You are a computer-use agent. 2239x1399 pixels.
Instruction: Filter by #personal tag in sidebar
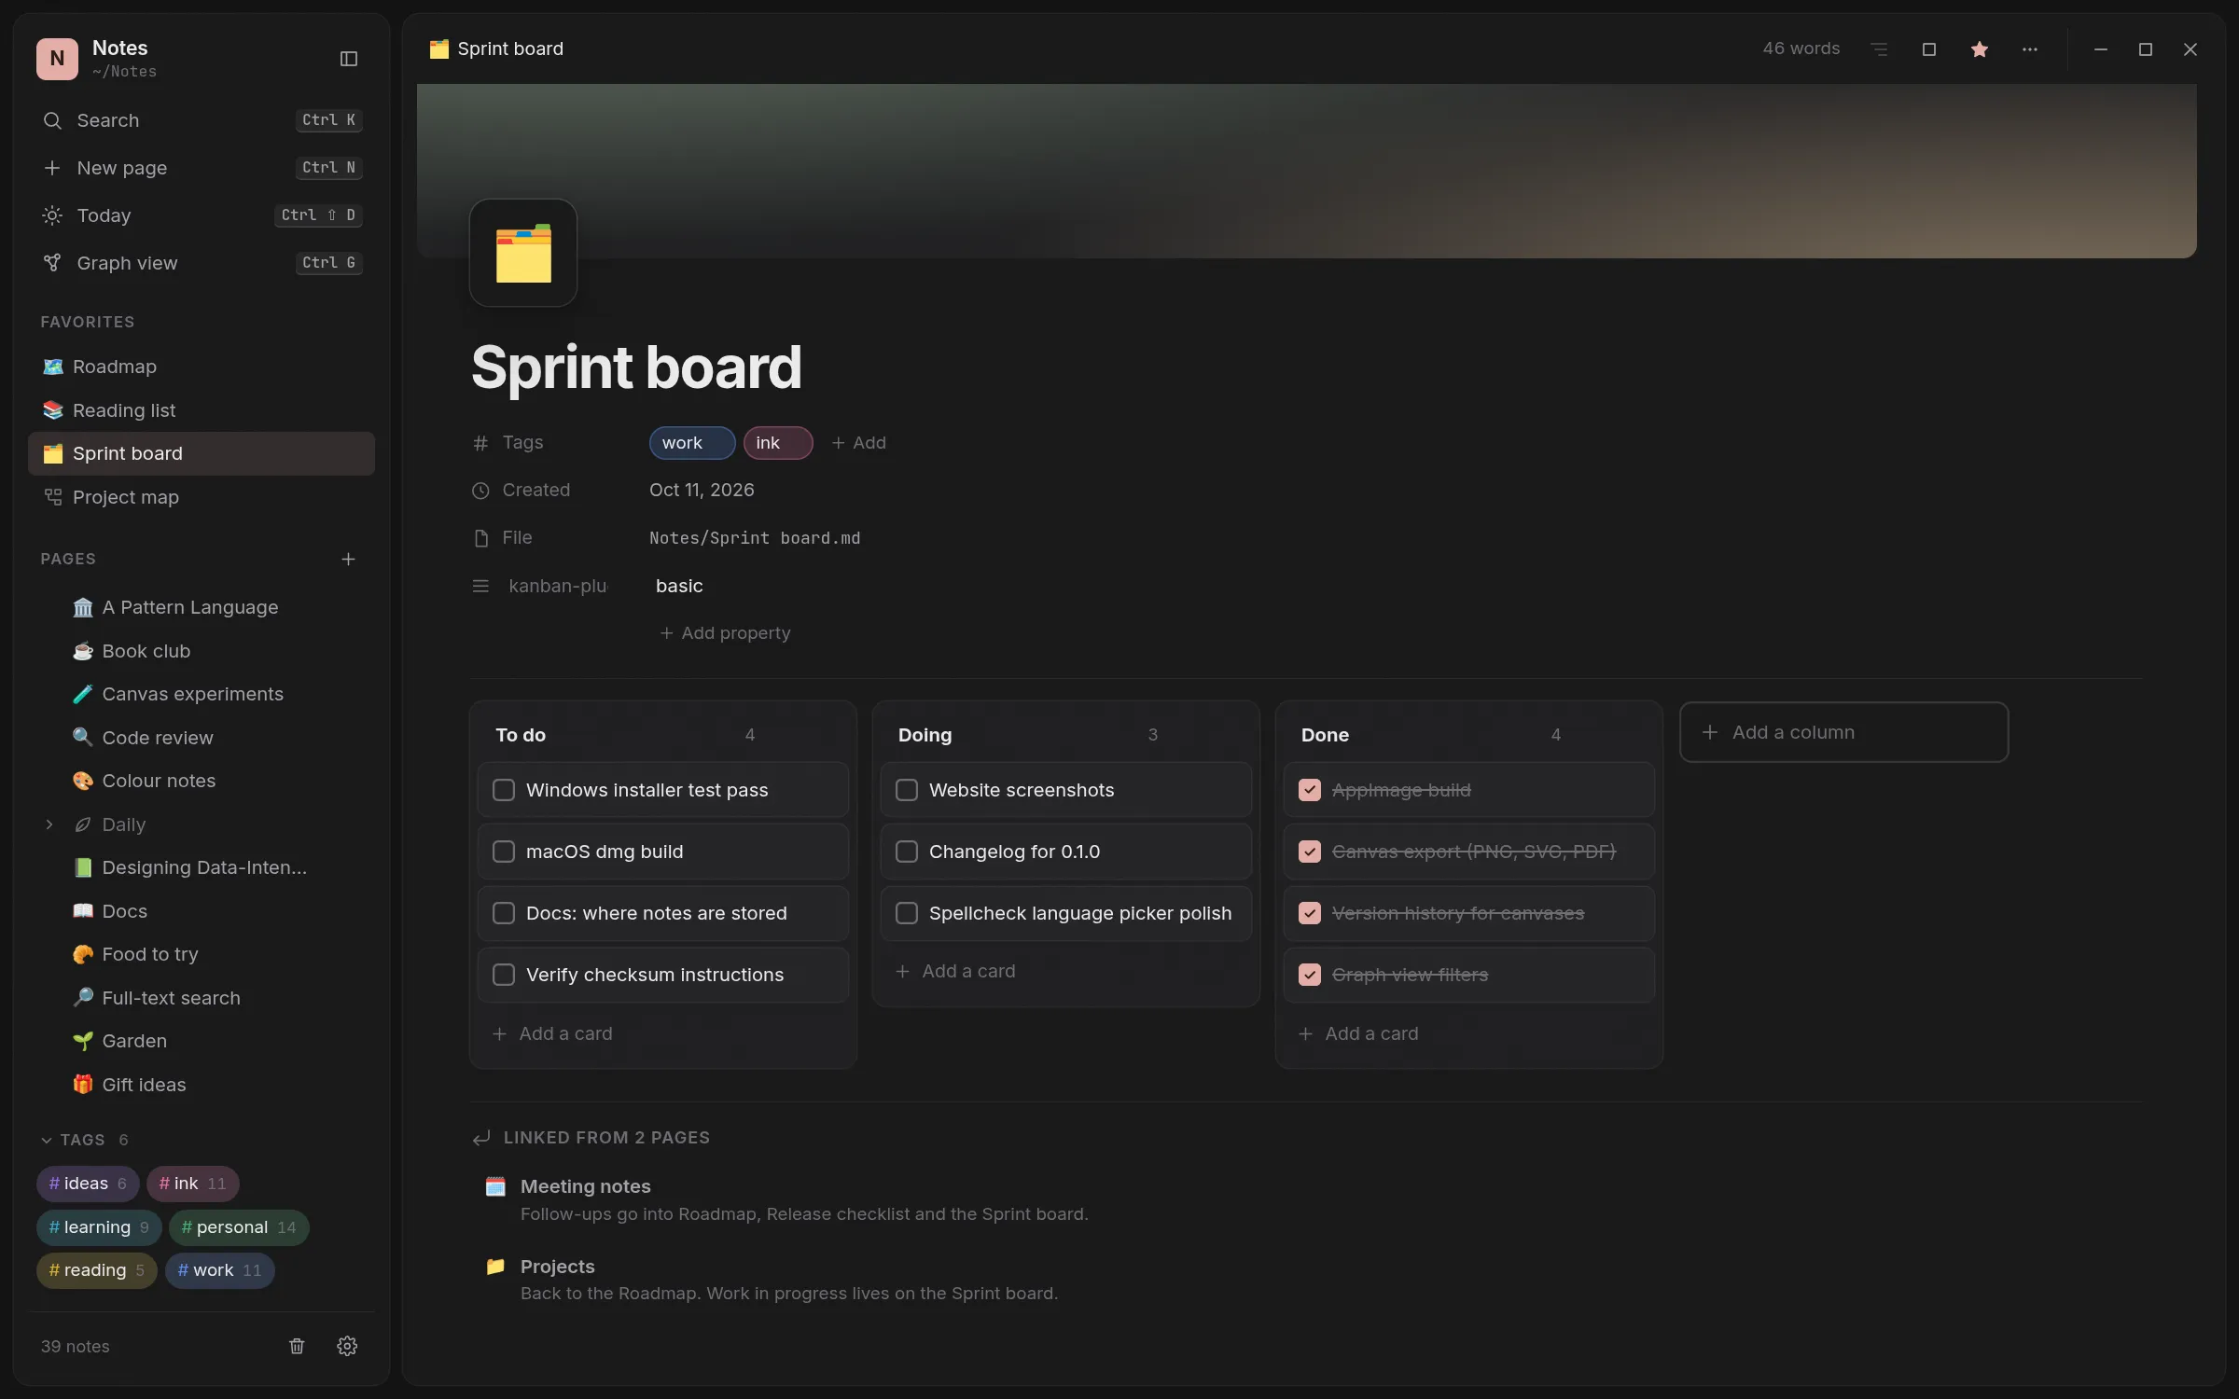(x=239, y=1227)
